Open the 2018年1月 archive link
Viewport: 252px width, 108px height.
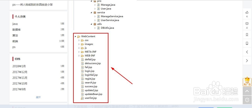coord(19,66)
